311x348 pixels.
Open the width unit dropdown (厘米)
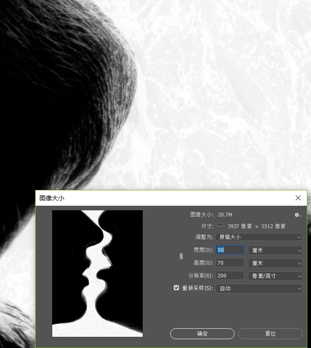275,250
